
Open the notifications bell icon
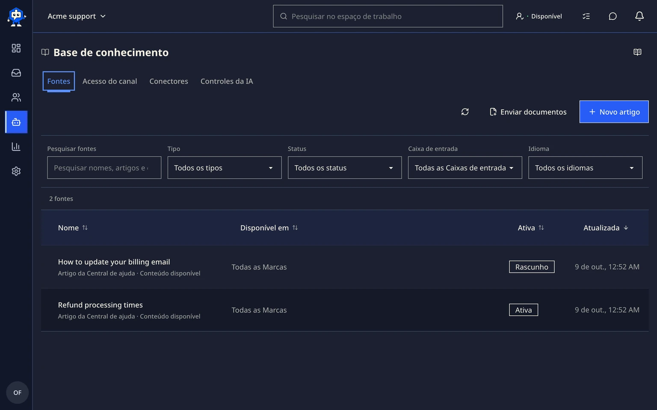639,16
